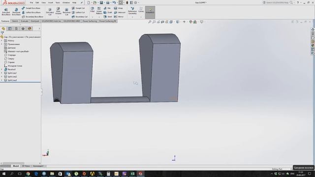Select the Исходная точка origin item

(x=13, y=66)
